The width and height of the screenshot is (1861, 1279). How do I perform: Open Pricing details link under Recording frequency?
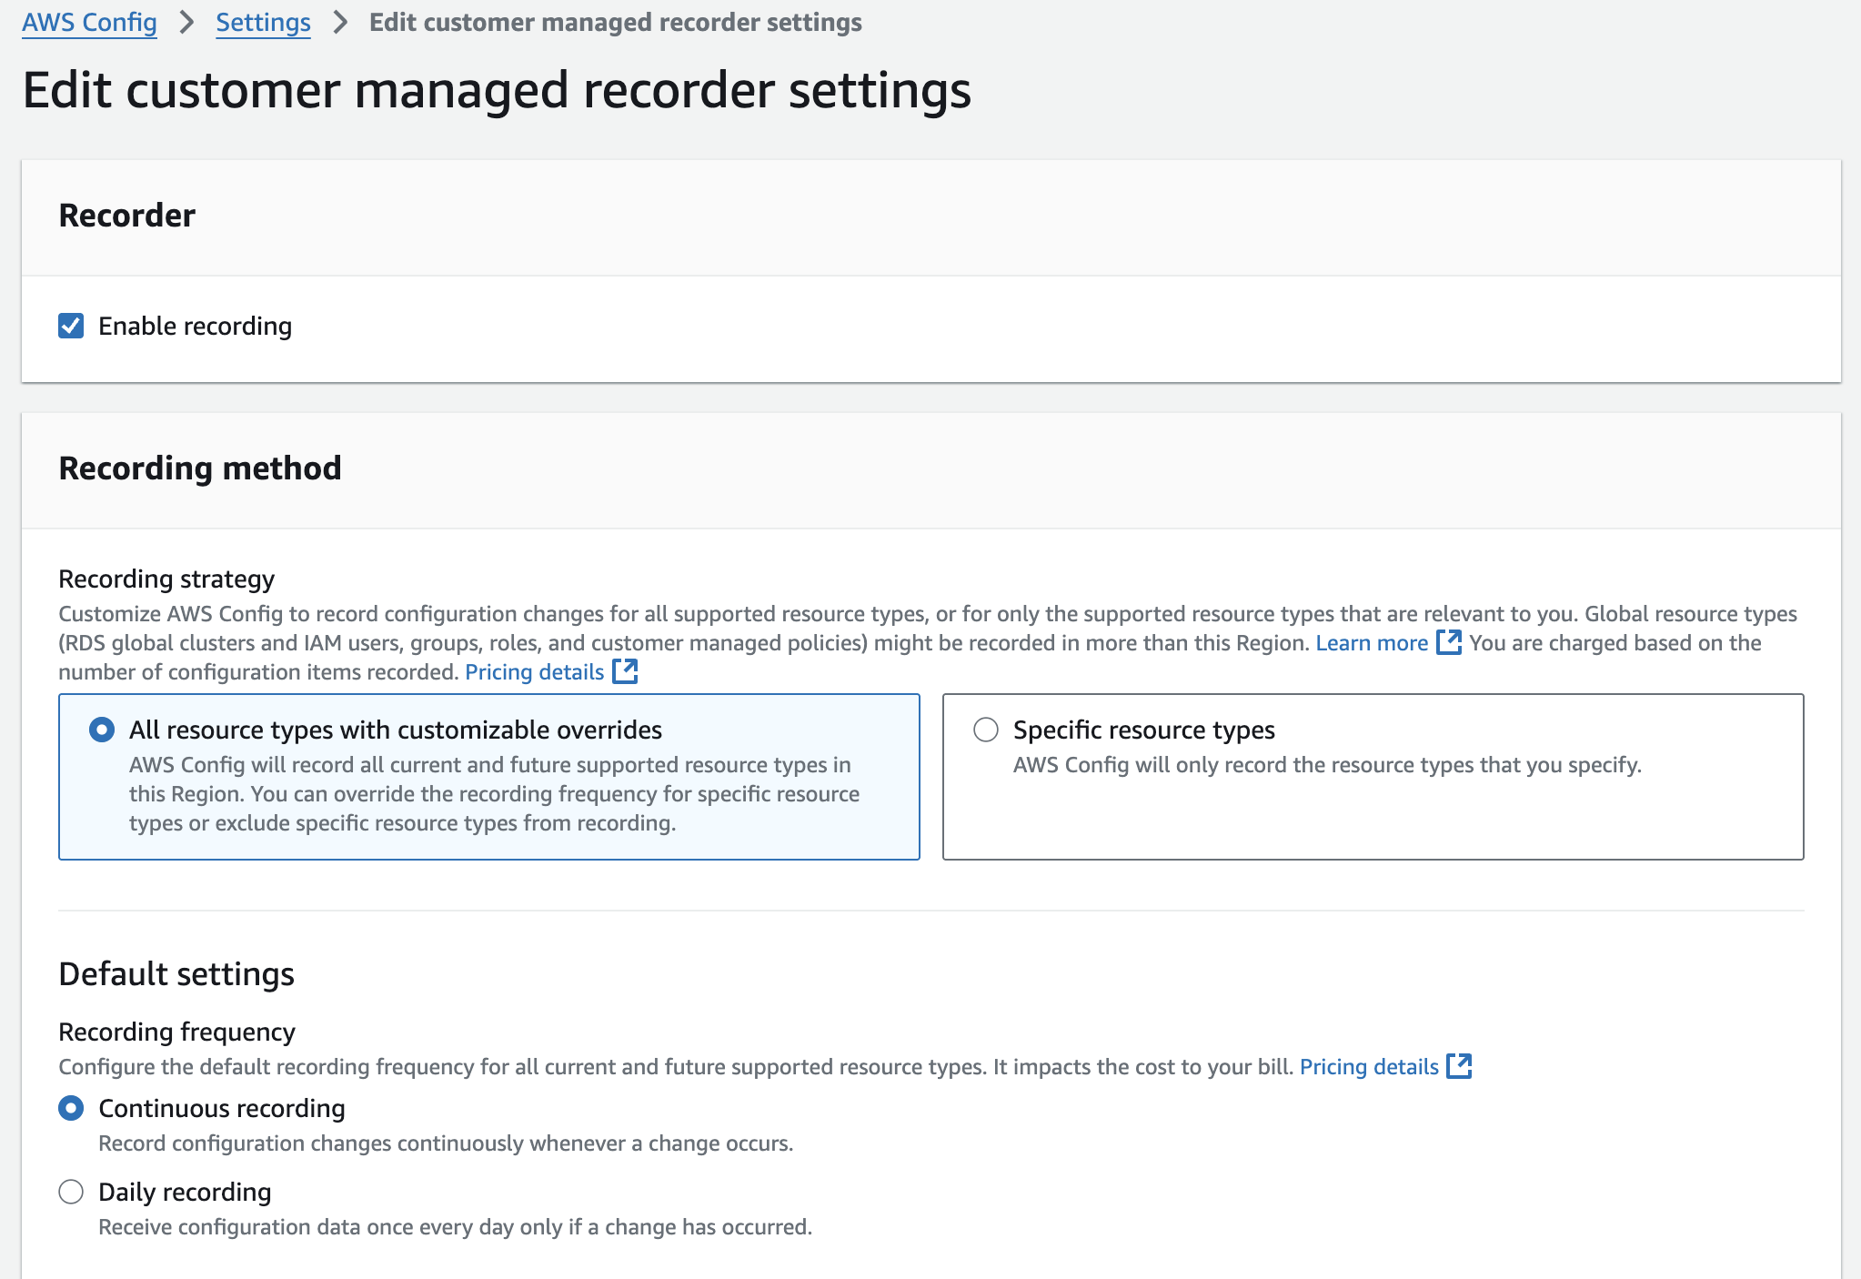point(1368,1067)
